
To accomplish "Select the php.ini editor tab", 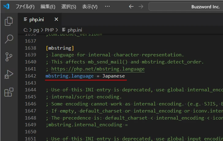I will [x=40, y=19].
